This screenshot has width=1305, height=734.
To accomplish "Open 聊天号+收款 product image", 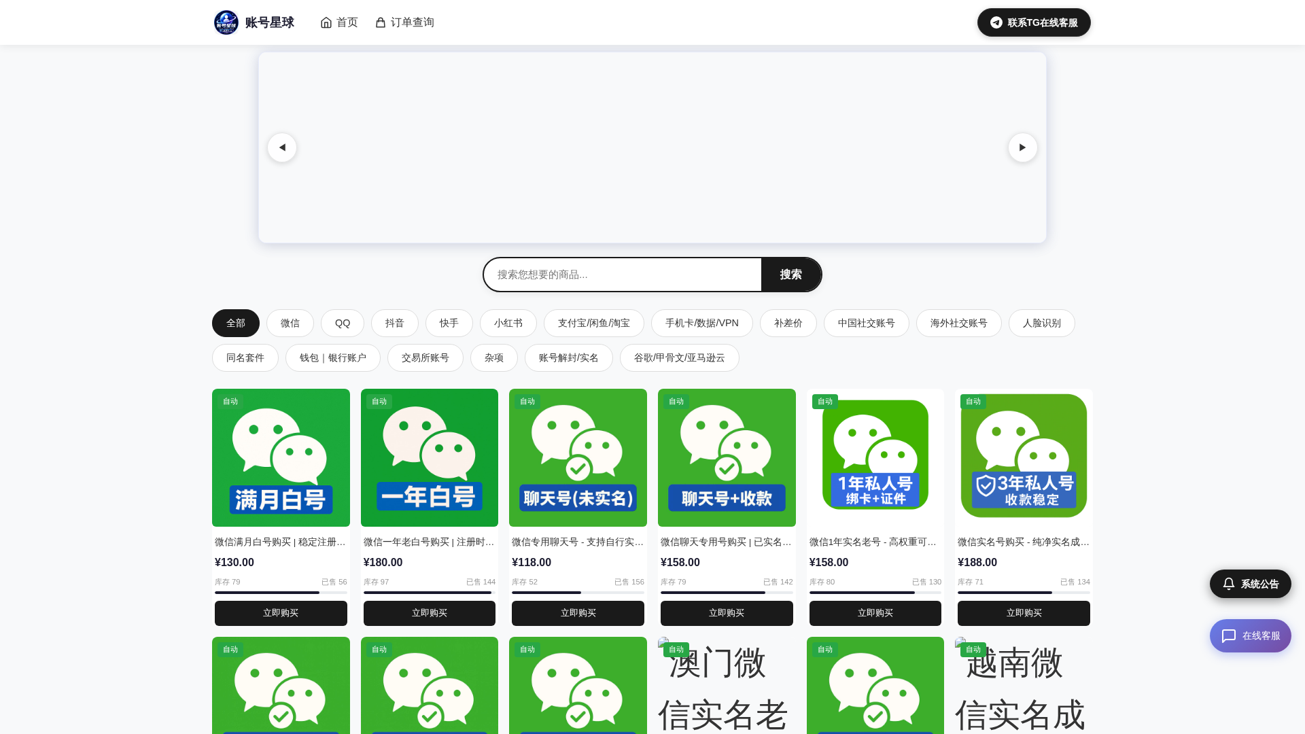I will click(727, 457).
